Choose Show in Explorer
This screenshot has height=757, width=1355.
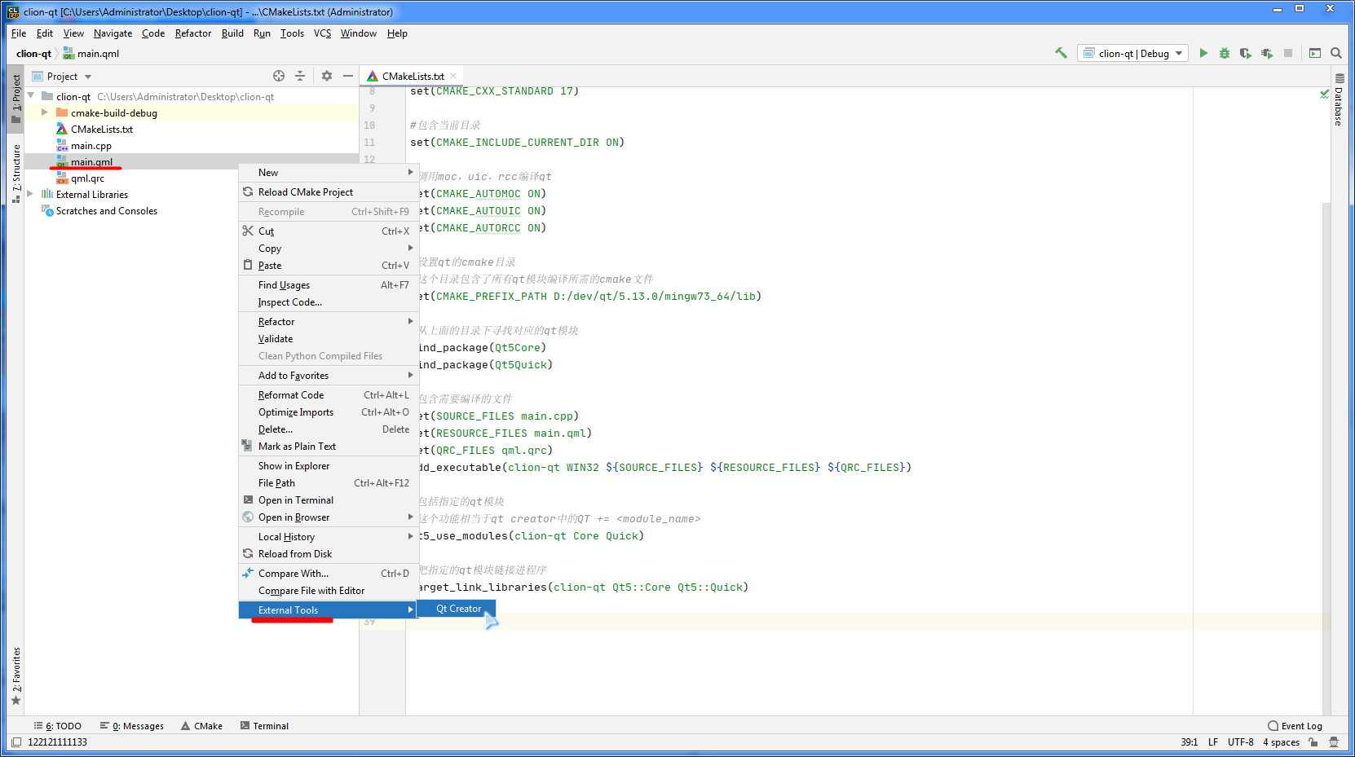coord(328,466)
